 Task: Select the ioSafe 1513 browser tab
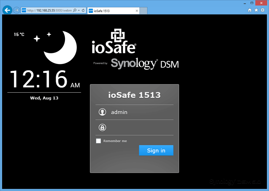tap(113, 11)
